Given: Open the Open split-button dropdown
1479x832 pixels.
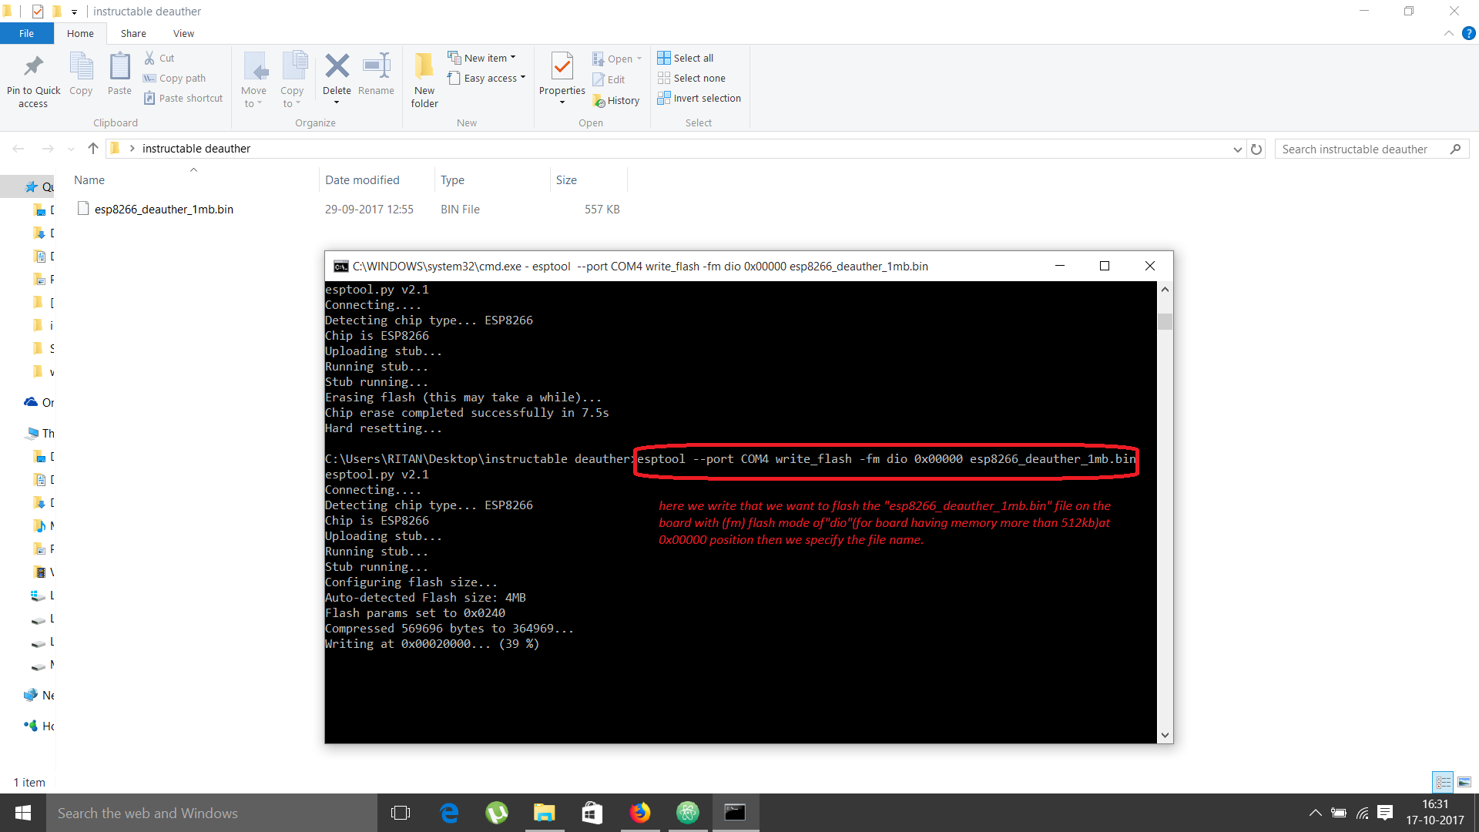Looking at the screenshot, I should pyautogui.click(x=640, y=58).
